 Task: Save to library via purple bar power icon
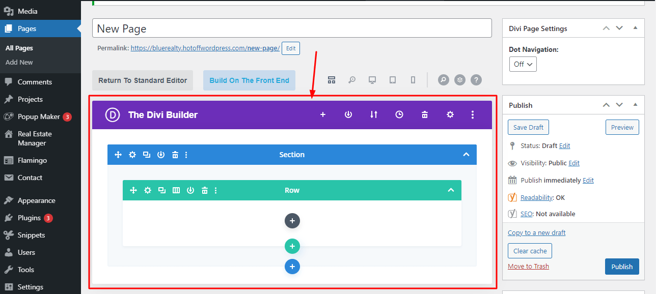coord(348,114)
